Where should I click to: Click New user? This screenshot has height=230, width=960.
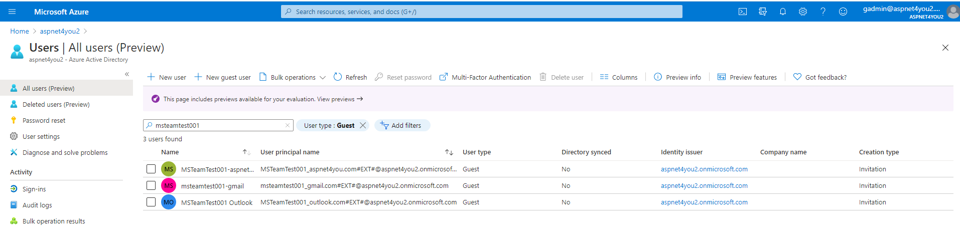(x=167, y=77)
